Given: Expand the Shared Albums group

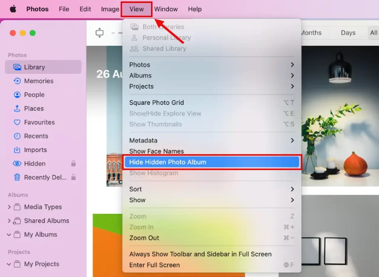Looking at the screenshot, I should (9, 220).
